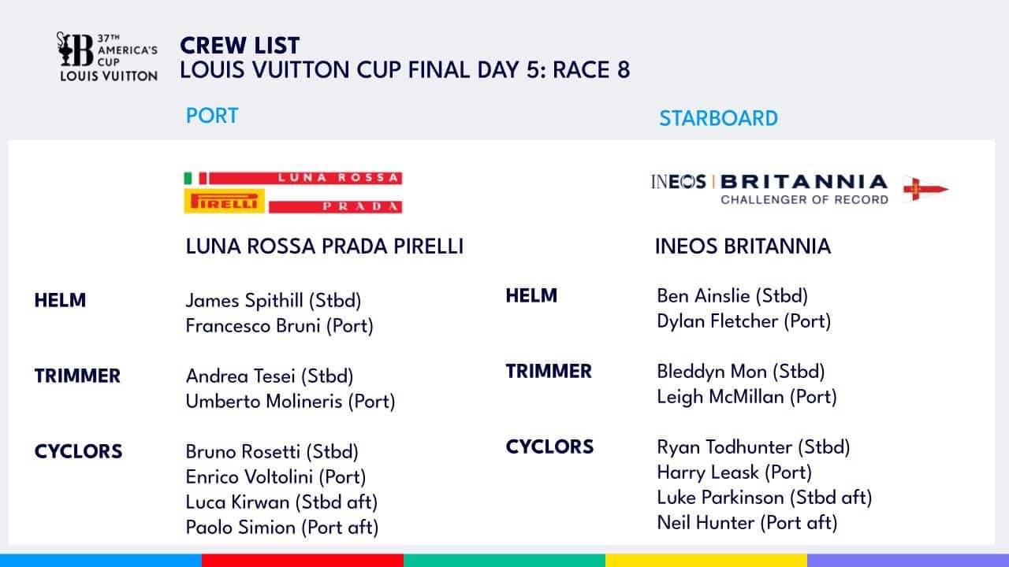Click the CREW LIST title
This screenshot has height=567, width=1009.
240,45
